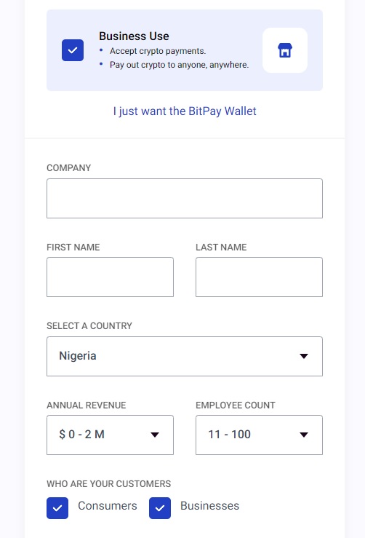Screen dimensions: 365x538
Task: Uncheck the Business Use checkbox
Action: pyautogui.click(x=73, y=50)
